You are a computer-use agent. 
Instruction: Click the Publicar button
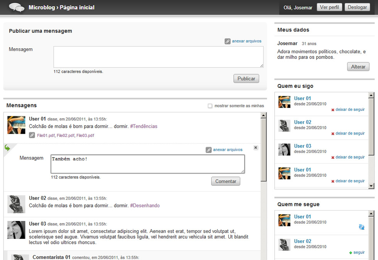[246, 78]
